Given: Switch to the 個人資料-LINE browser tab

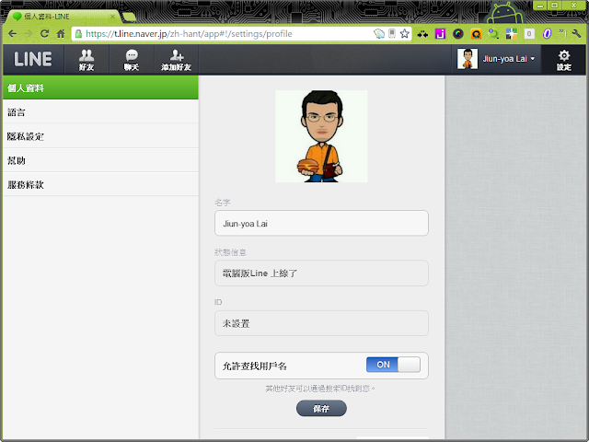Looking at the screenshot, I should click(64, 17).
